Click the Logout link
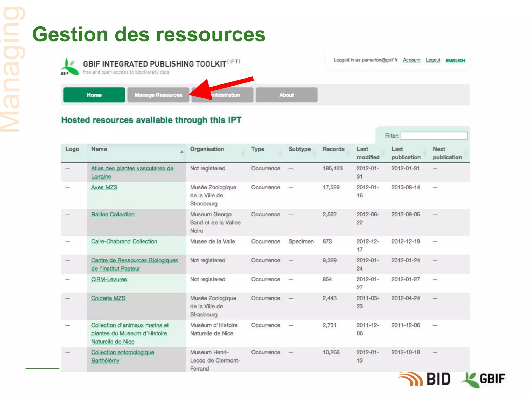The height and width of the screenshot is (398, 531). (x=433, y=60)
